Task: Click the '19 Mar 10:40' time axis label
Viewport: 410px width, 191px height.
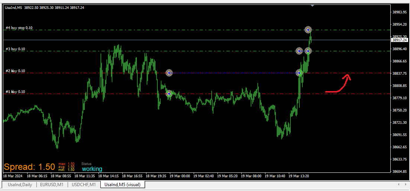Action: tap(275, 176)
